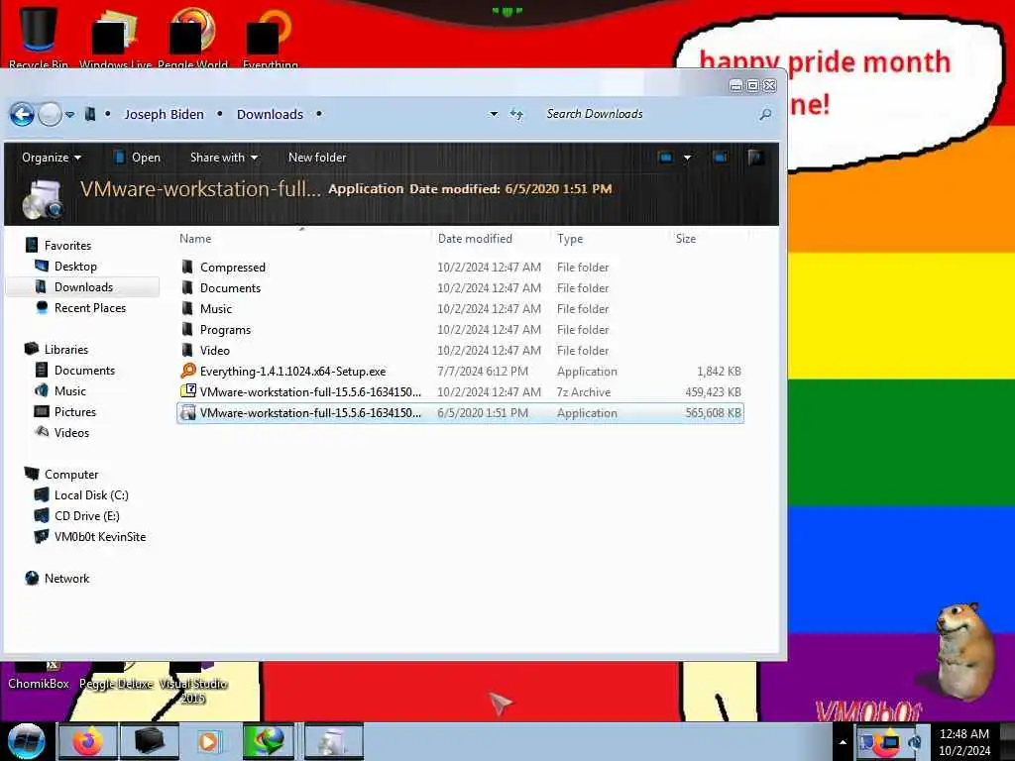The height and width of the screenshot is (761, 1015).
Task: Open the Everything desktop shortcut
Action: pos(270,36)
